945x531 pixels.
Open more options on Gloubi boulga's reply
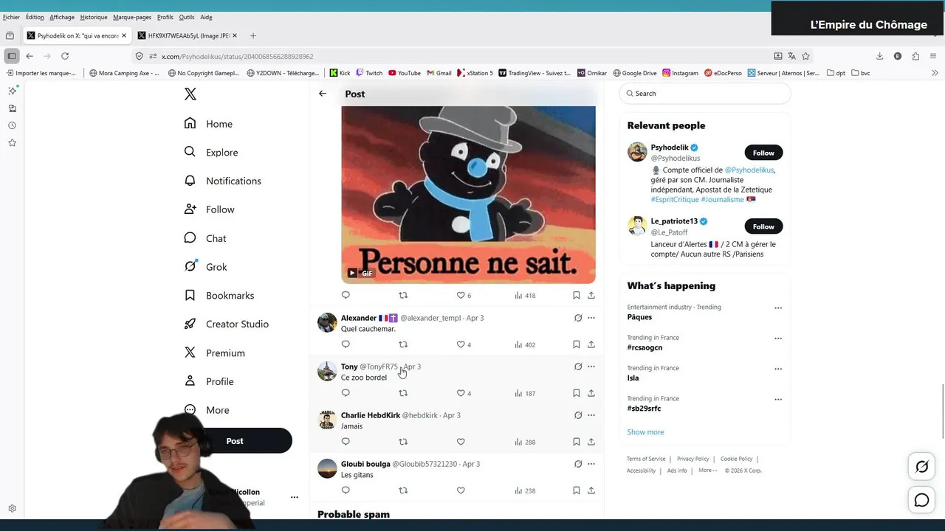point(591,464)
